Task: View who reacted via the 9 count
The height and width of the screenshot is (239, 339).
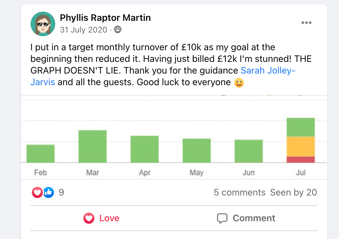Action: 61,192
